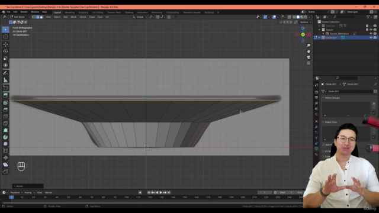This screenshot has height=213, width=379.
Task: Open the Modifiers wrench properties tab
Action: click(x=316, y=127)
